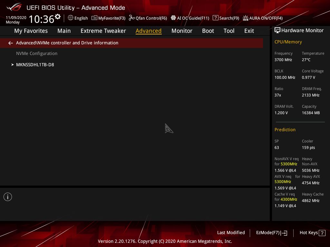This screenshot has width=330, height=247.
Task: Click the Version 2.20.1276 copyright text
Action: (165, 241)
